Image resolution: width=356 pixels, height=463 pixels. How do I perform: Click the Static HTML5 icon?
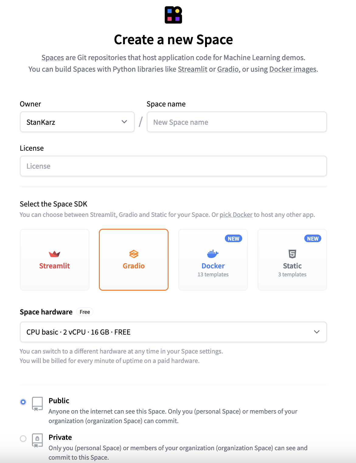coord(292,254)
